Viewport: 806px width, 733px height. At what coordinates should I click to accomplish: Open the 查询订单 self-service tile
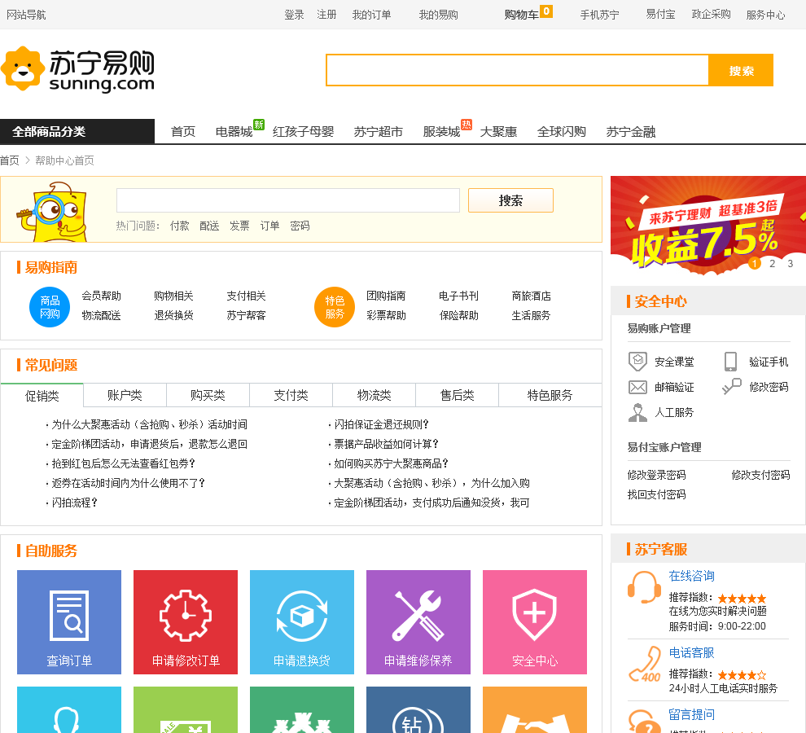[69, 622]
